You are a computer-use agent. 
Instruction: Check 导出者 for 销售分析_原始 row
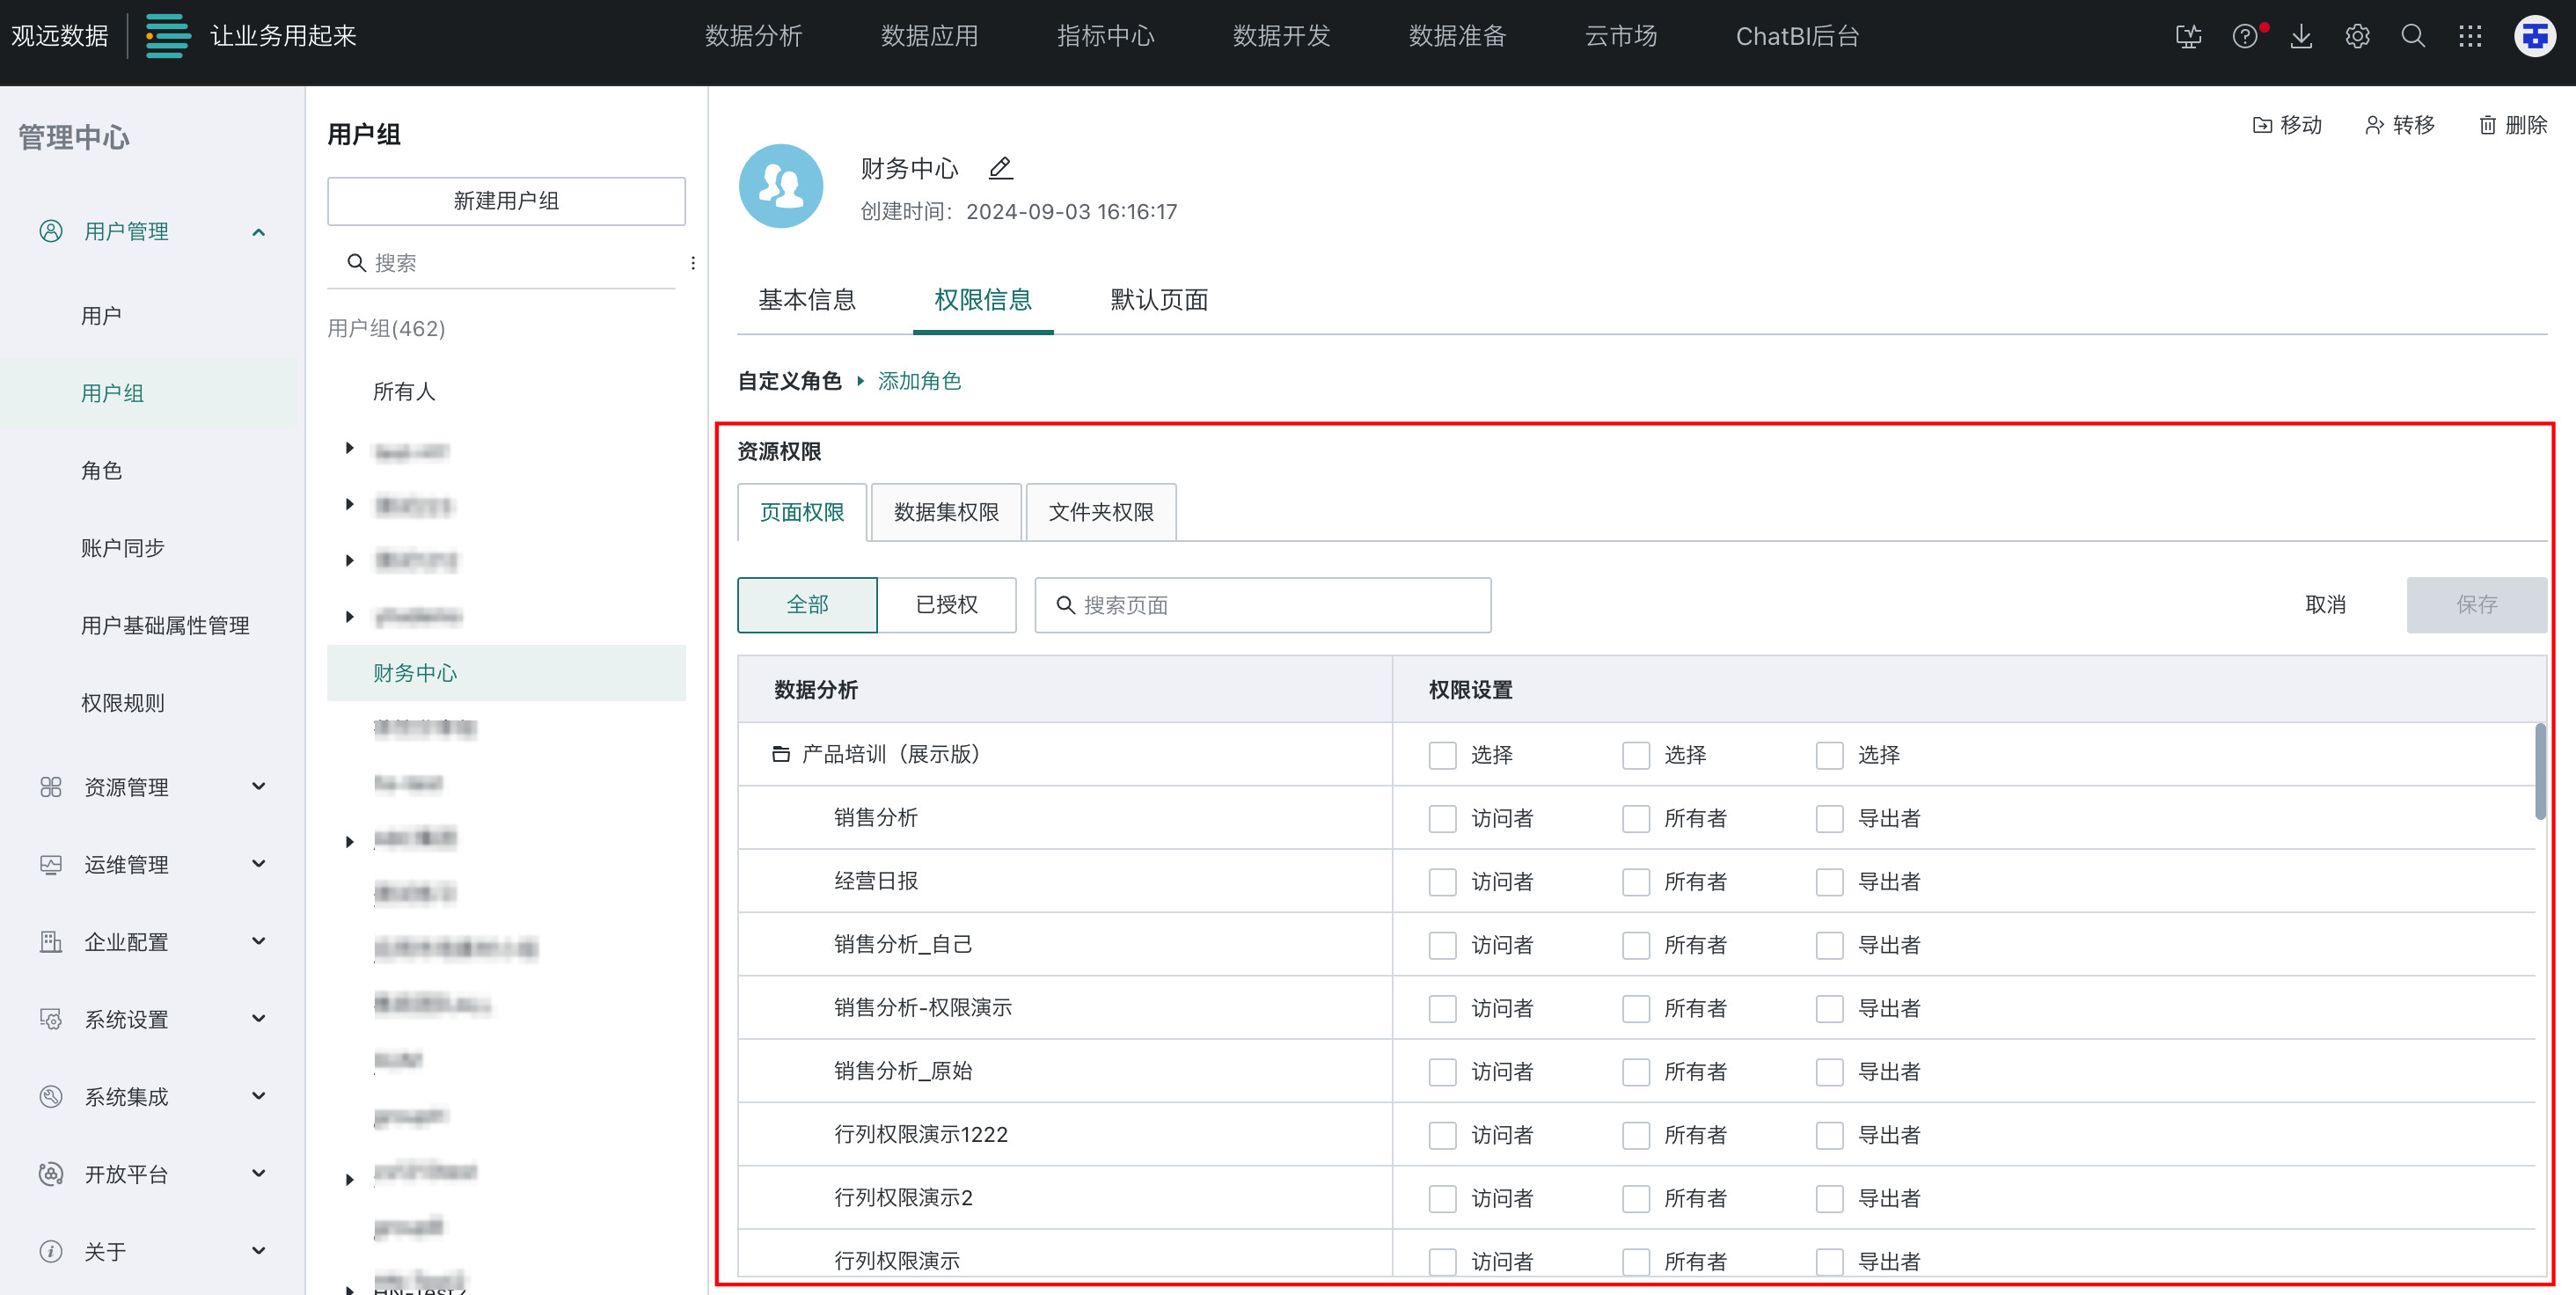tap(1829, 1071)
